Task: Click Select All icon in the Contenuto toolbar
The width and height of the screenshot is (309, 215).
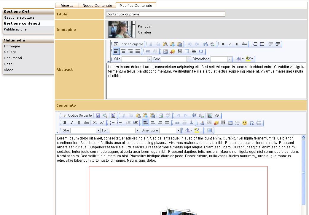Action: pos(210,115)
